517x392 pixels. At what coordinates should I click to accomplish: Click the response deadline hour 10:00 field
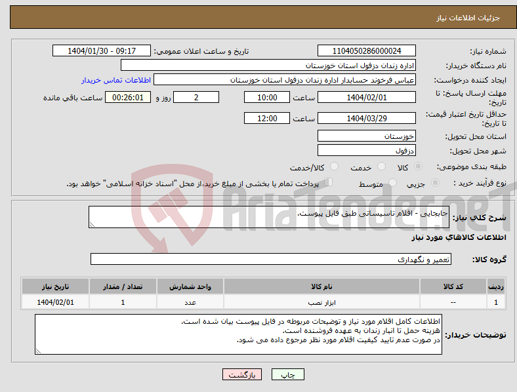[x=267, y=97]
